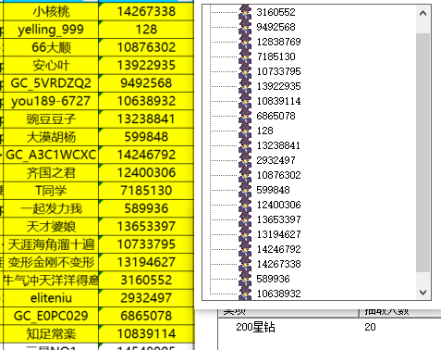Select spreadsheet cell 知足常楽
Screen dimensions: 441x350
point(51,333)
